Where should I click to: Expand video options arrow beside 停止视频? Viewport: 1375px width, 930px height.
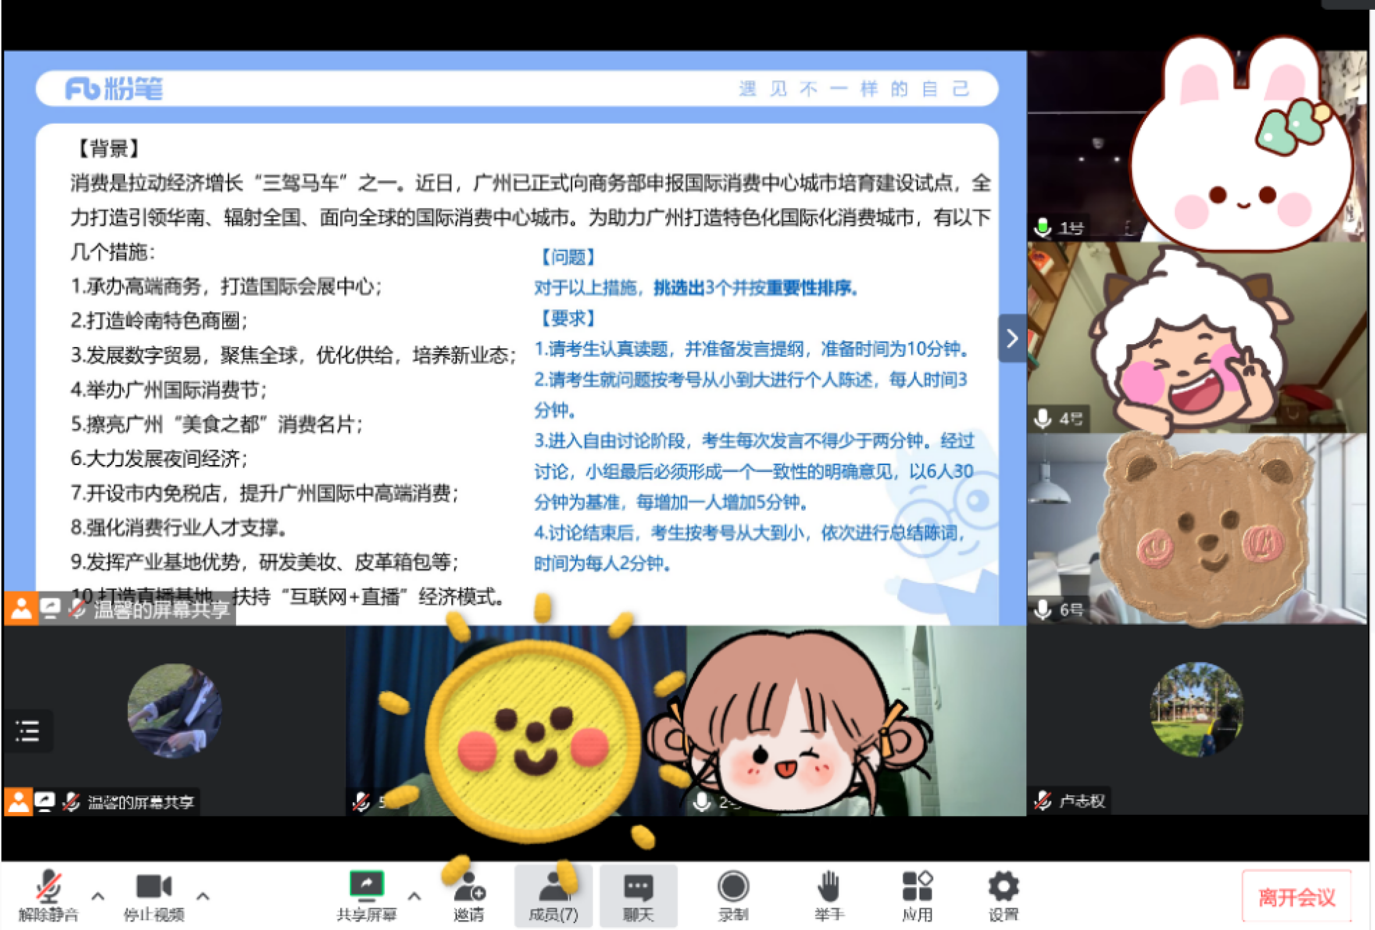click(x=203, y=896)
